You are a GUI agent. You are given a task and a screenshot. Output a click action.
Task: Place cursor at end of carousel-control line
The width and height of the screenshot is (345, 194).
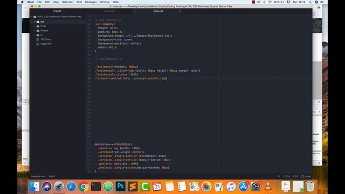[167, 78]
